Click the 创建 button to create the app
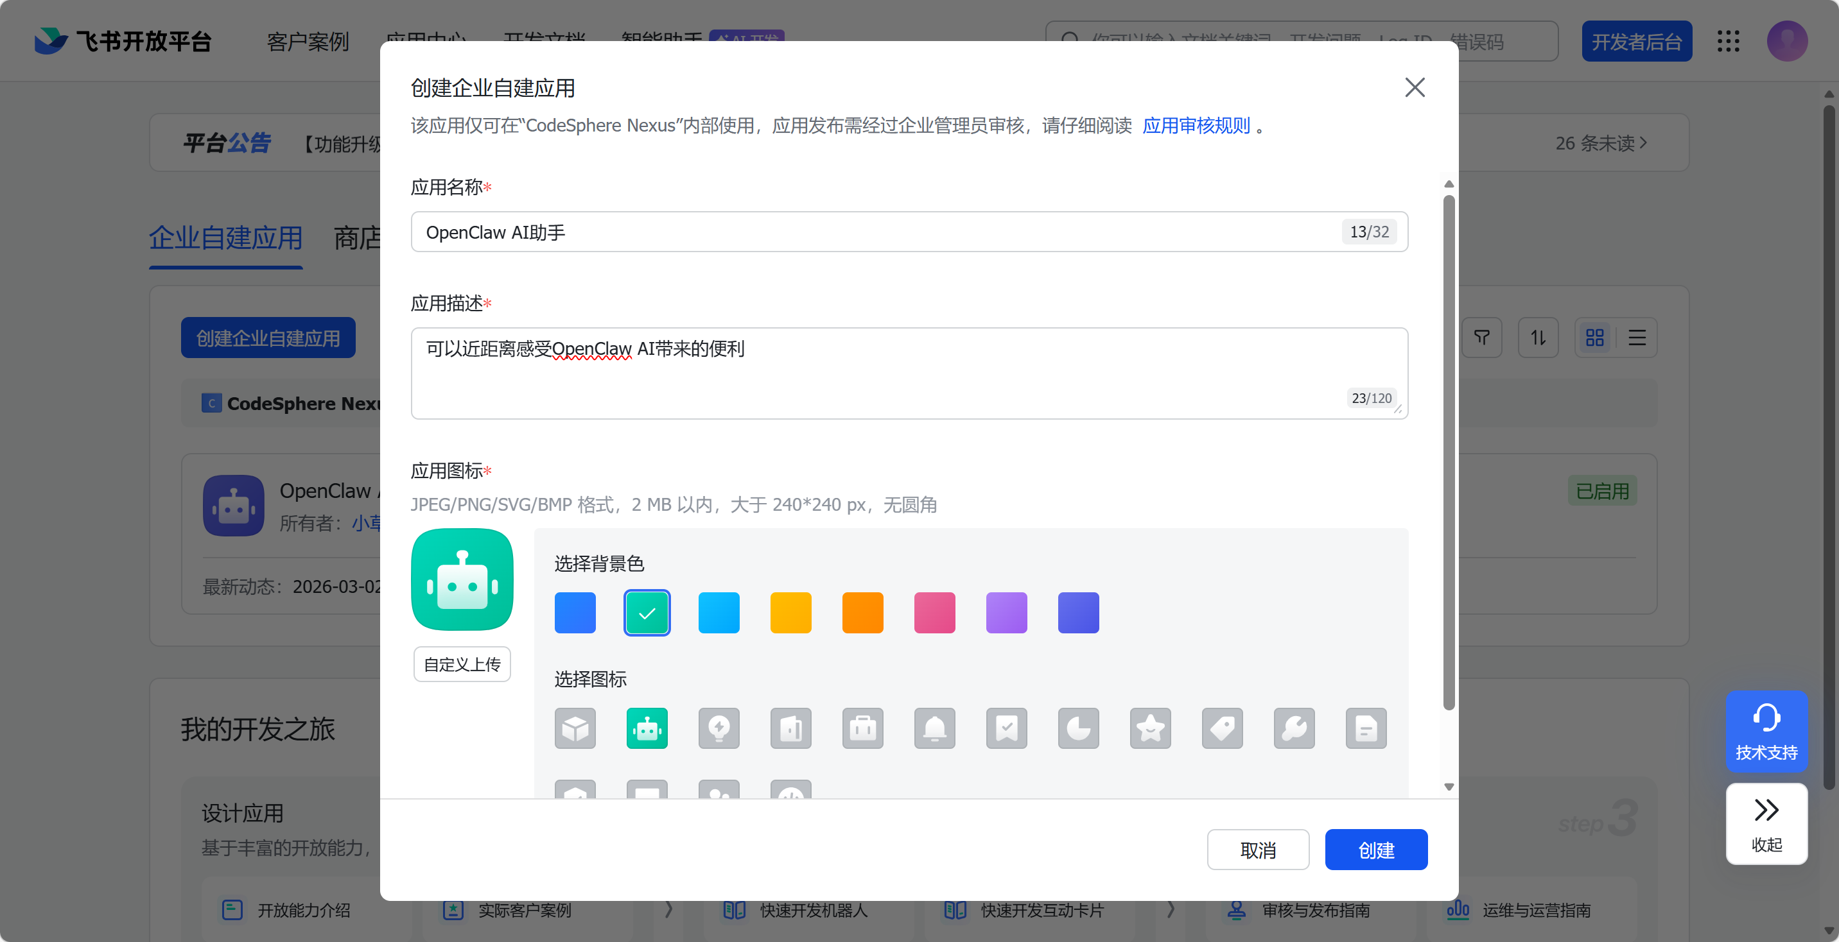Viewport: 1839px width, 942px height. (1375, 849)
